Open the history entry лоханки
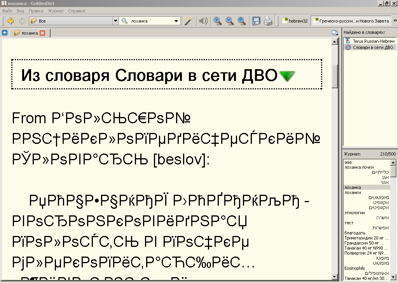The image size is (398, 283). click(367, 192)
